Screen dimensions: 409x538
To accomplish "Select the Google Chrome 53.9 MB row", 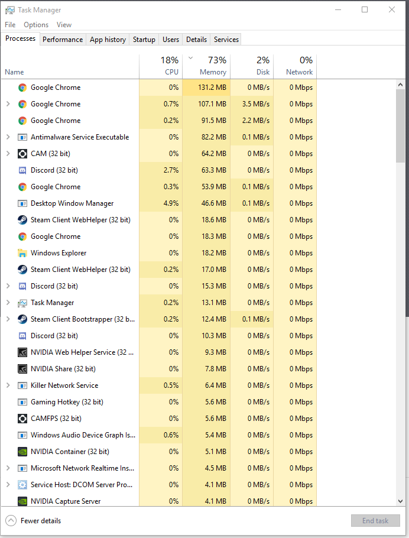I will 159,187.
